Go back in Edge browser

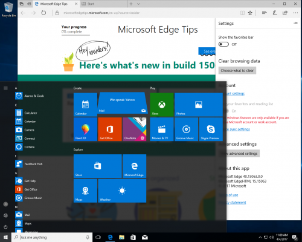tap(23, 13)
